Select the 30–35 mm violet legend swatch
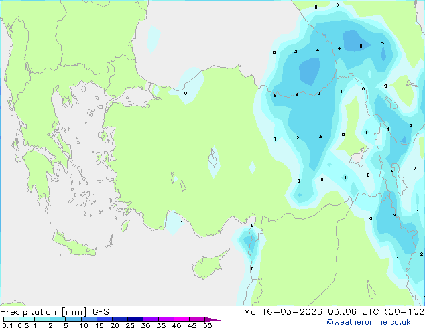This screenshot has width=425, height=328. [151, 319]
